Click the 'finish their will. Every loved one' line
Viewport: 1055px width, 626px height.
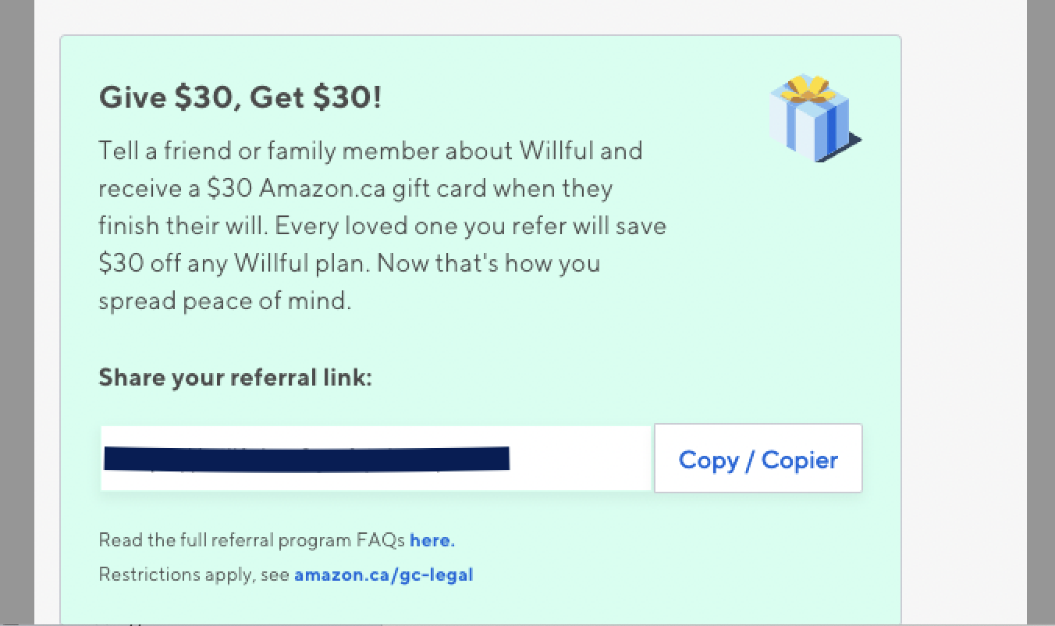click(382, 226)
